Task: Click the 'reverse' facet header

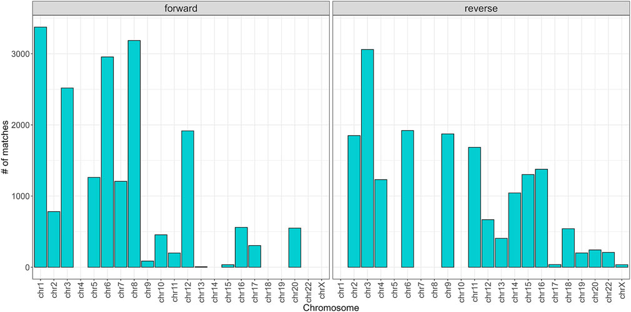Action: (480, 8)
